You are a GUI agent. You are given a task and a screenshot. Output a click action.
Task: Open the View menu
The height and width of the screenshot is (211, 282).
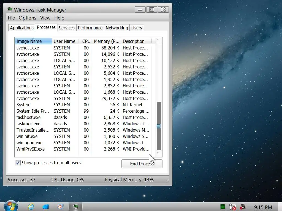[45, 18]
